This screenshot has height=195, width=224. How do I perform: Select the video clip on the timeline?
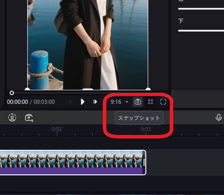coord(73,162)
